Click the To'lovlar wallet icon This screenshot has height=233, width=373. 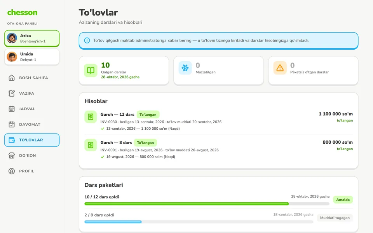[x=12, y=140]
